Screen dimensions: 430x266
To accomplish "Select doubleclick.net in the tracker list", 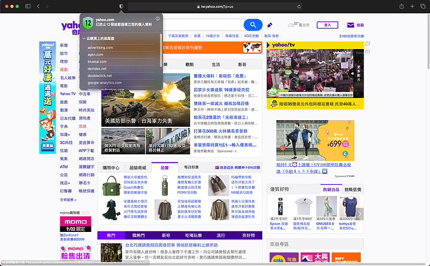I will [100, 75].
